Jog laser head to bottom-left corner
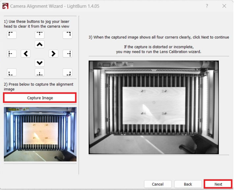This screenshot has width=234, height=190. [12, 72]
